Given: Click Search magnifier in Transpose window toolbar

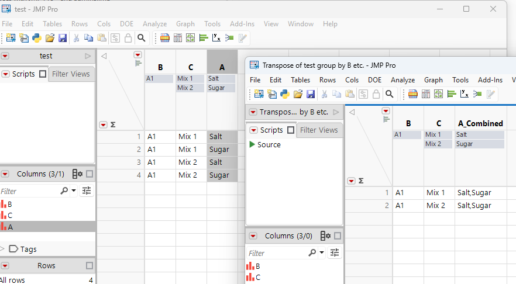Looking at the screenshot, I should (x=389, y=94).
